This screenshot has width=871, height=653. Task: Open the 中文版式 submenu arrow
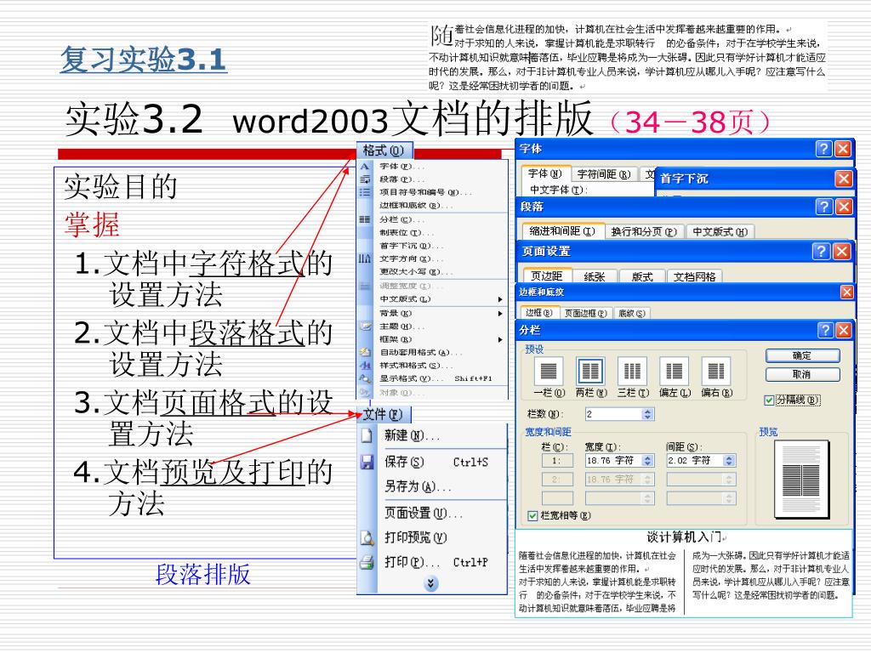(x=500, y=299)
